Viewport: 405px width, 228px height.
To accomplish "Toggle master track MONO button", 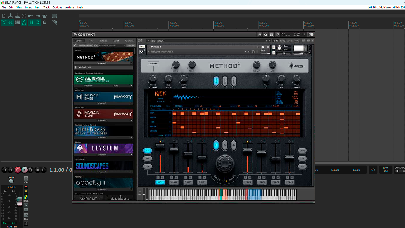I will [26, 179].
